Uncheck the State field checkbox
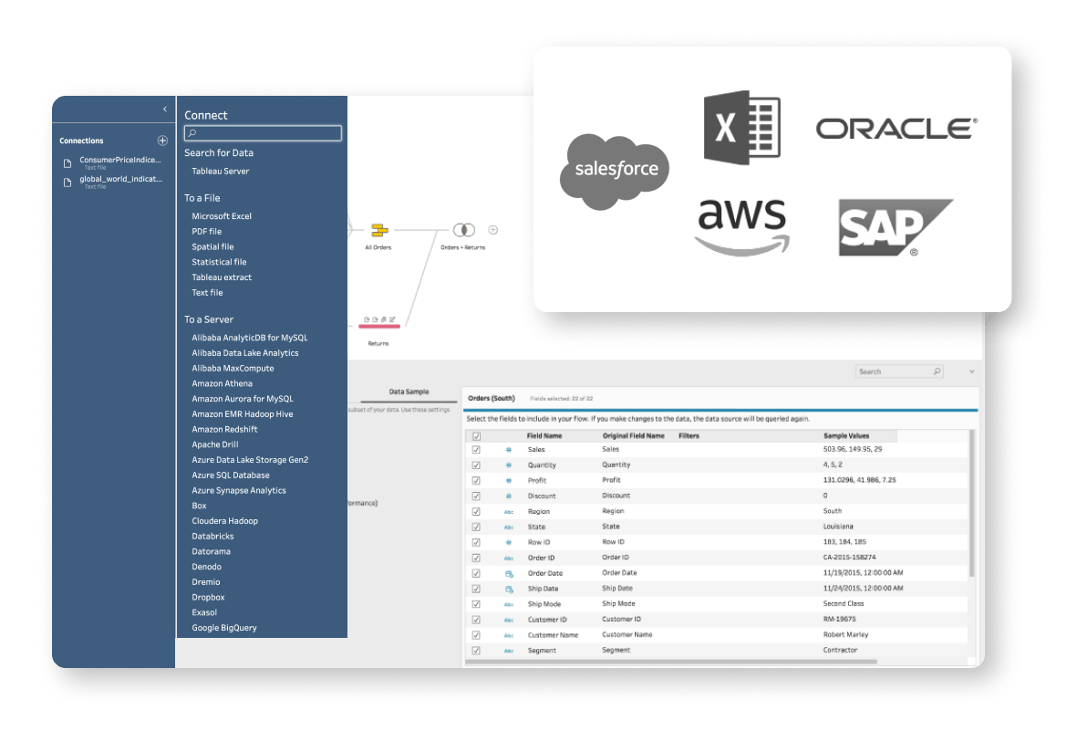The width and height of the screenshot is (1067, 731). 476,527
